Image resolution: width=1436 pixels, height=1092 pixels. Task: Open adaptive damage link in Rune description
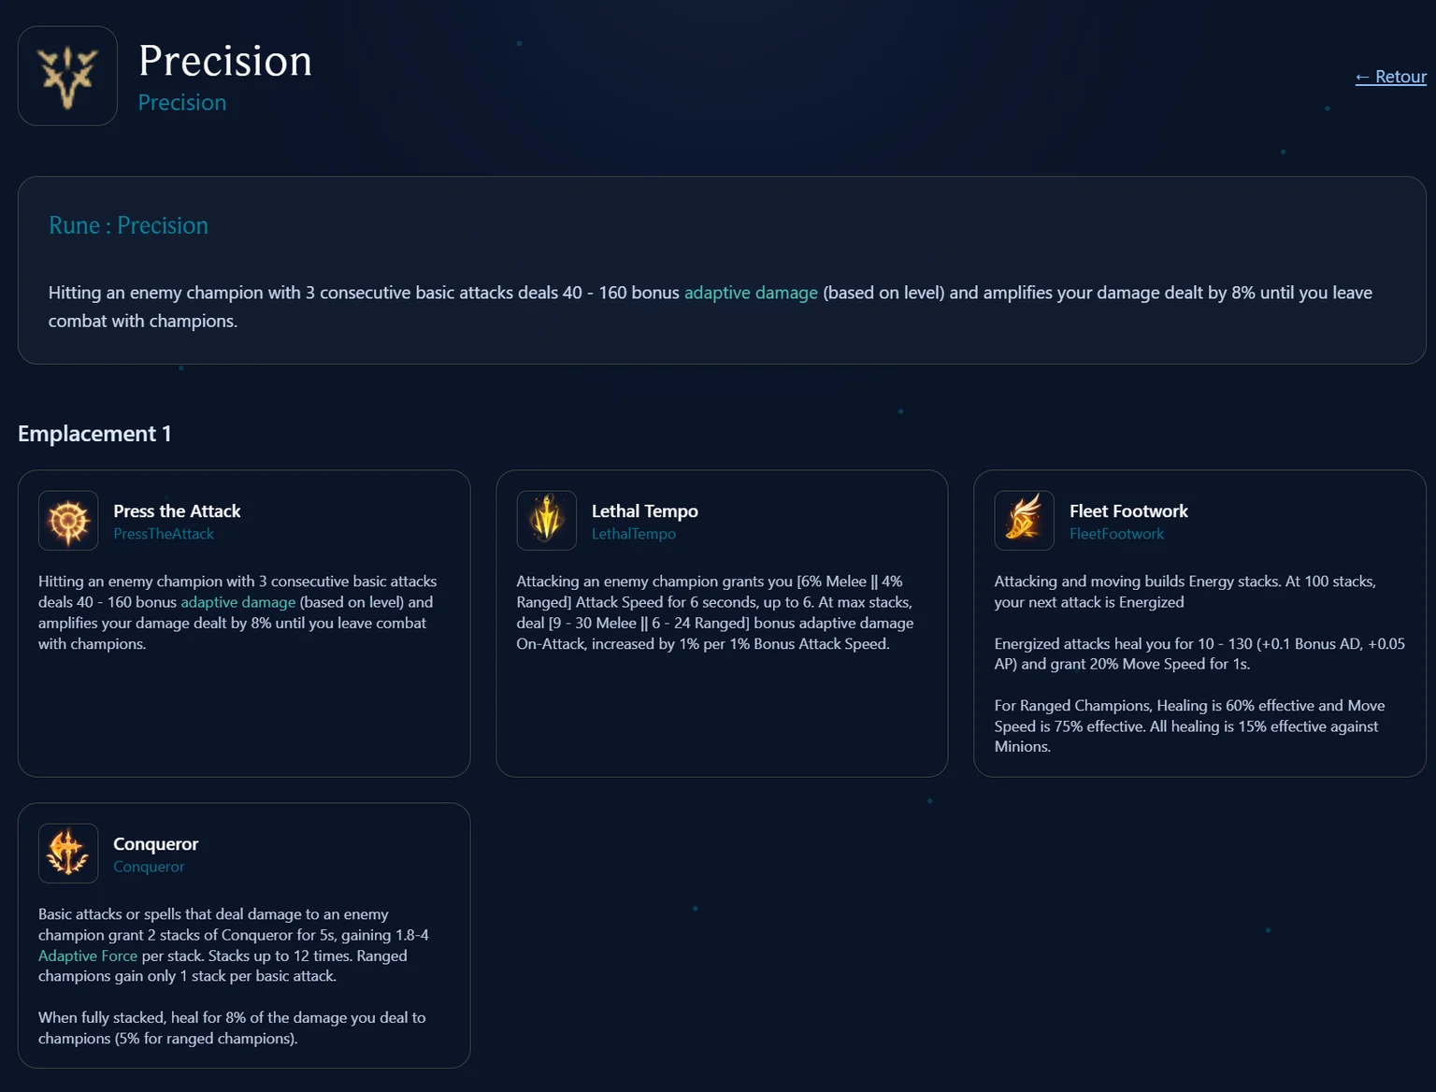point(751,293)
